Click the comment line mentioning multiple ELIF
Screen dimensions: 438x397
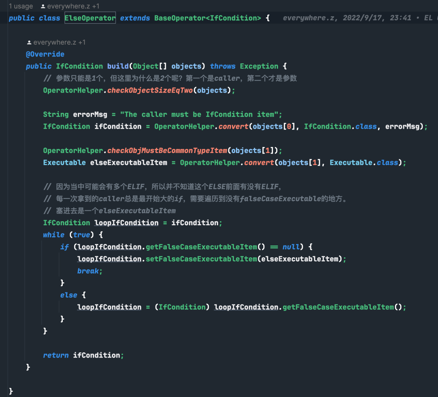tap(163, 187)
